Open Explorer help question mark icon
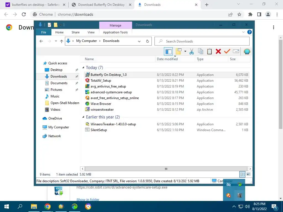This screenshot has height=212, width=283. click(x=250, y=32)
